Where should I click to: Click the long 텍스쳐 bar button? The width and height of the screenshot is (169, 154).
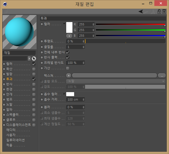coord(114,75)
